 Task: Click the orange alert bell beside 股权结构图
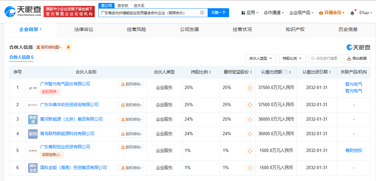tap(68, 47)
